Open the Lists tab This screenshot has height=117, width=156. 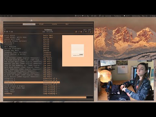click(54, 24)
